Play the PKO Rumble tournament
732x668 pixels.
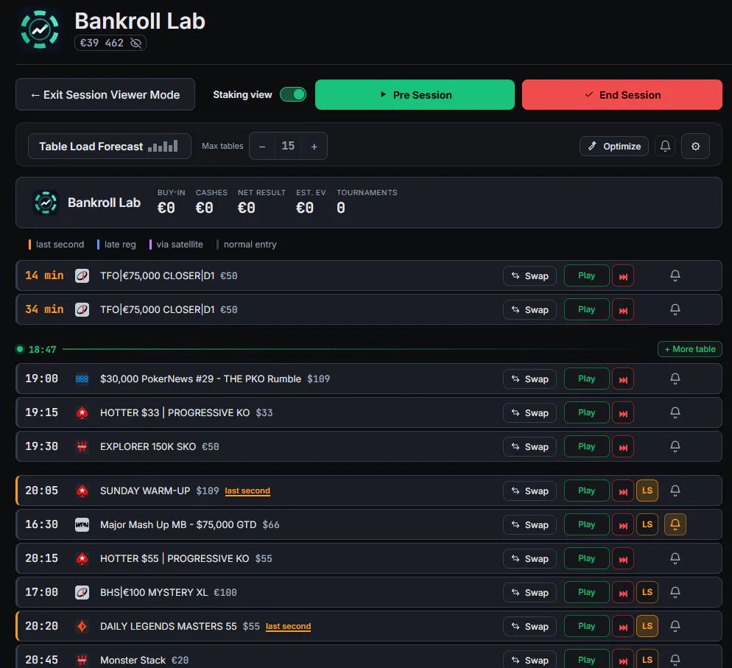pyautogui.click(x=586, y=379)
